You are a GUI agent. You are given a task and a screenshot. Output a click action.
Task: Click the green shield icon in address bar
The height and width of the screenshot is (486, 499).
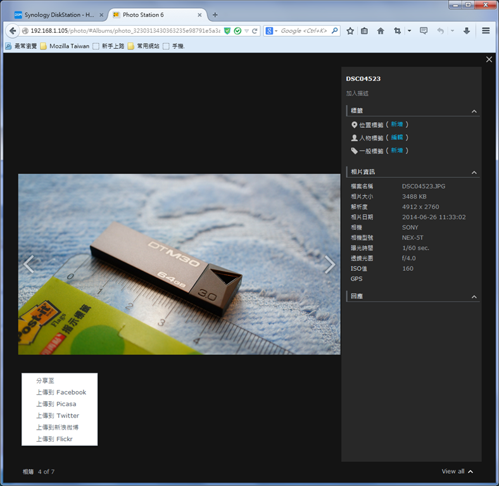[227, 31]
